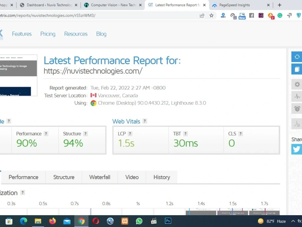Launch Firefox from the taskbar
Image resolution: width=302 pixels, height=227 pixels.
pyautogui.click(x=52, y=221)
